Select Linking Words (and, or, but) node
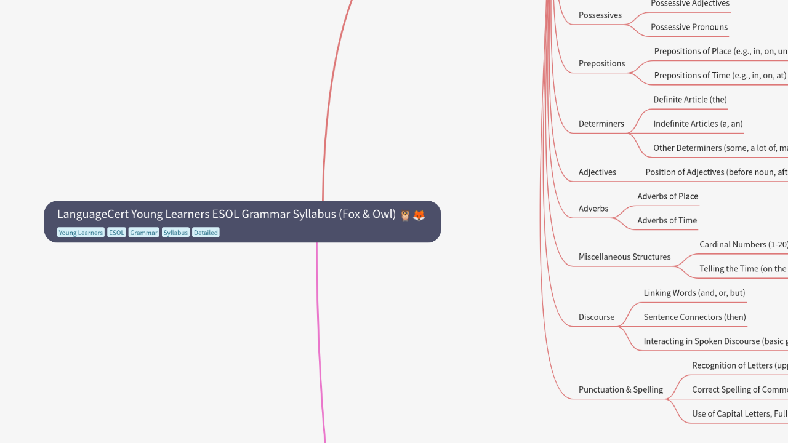 694,293
